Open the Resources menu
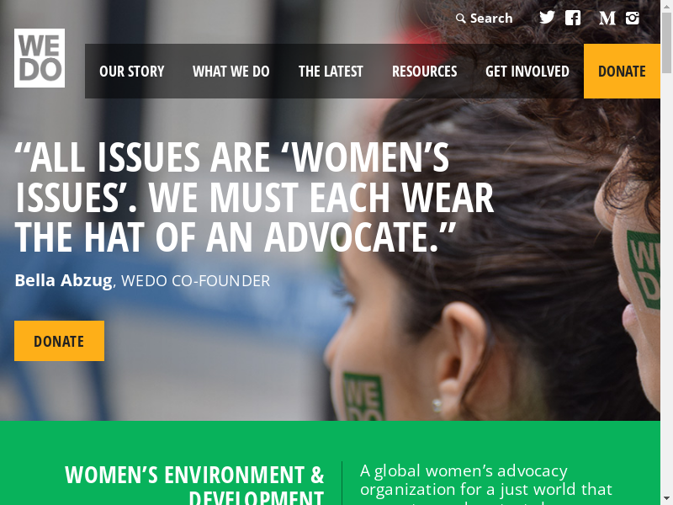Screen dimensions: 673x505 point(425,72)
